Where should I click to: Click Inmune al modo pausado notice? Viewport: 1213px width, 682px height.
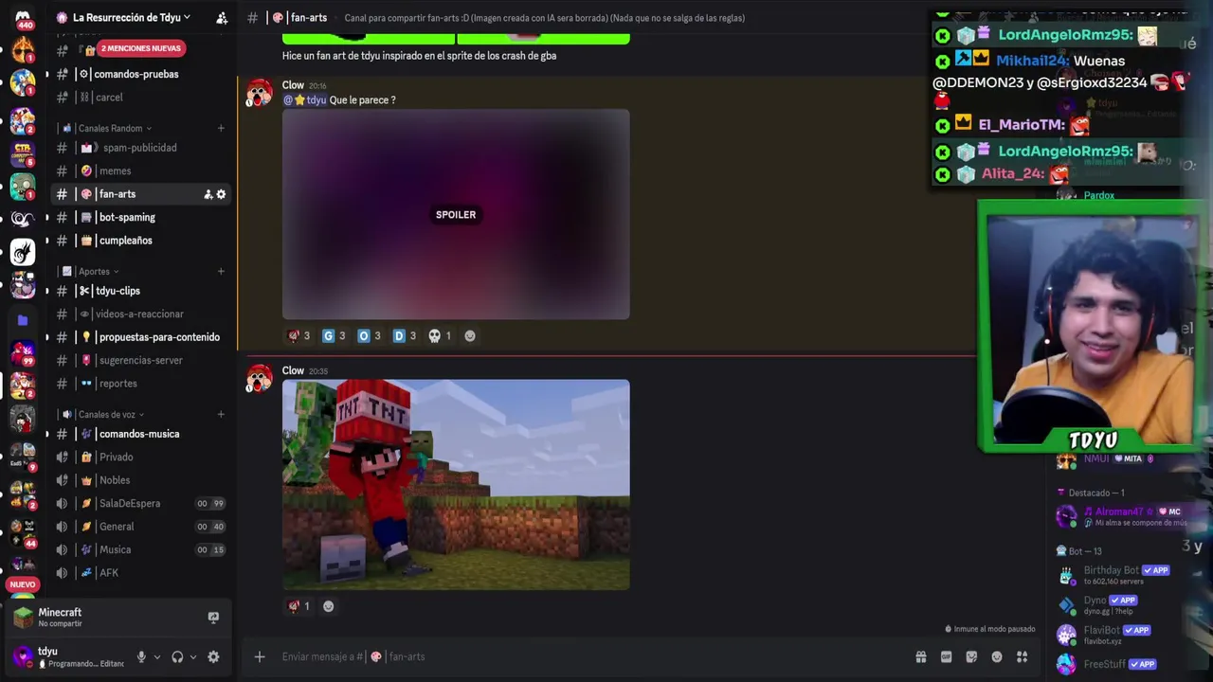click(x=990, y=629)
